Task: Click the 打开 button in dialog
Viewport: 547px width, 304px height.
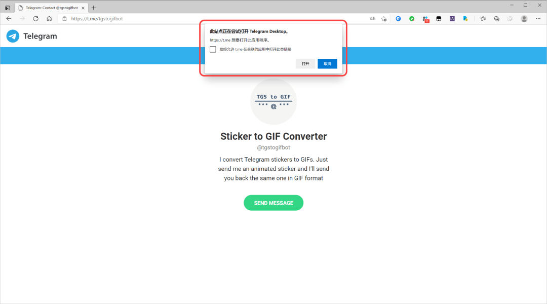Action: click(x=305, y=63)
